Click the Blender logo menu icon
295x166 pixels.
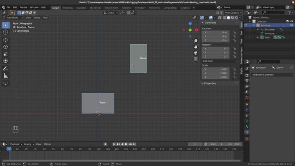tap(3, 7)
